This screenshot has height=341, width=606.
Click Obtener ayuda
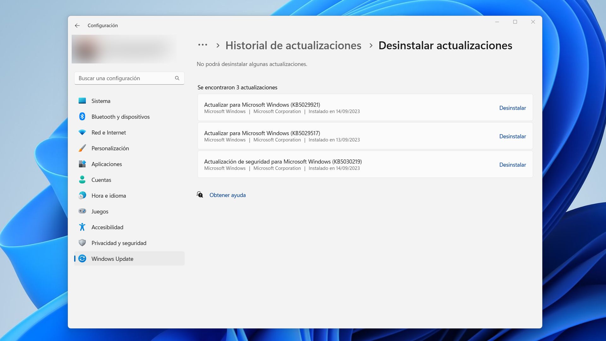point(227,195)
